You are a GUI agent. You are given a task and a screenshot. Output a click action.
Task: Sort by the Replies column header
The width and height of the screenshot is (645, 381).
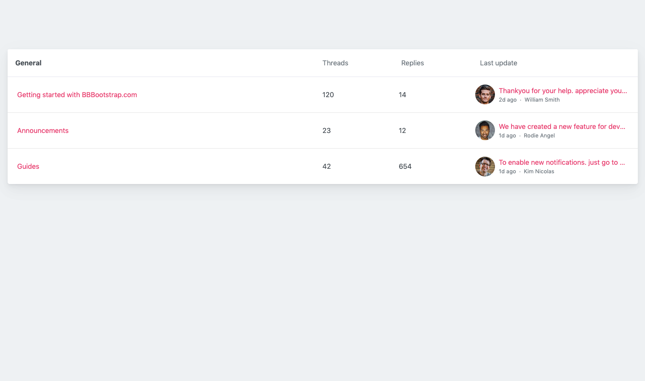pyautogui.click(x=412, y=63)
